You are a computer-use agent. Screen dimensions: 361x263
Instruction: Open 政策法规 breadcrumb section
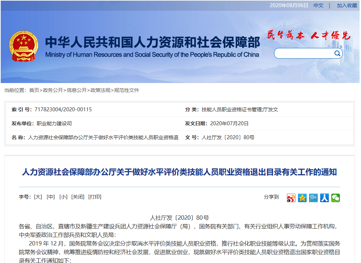click(100, 90)
